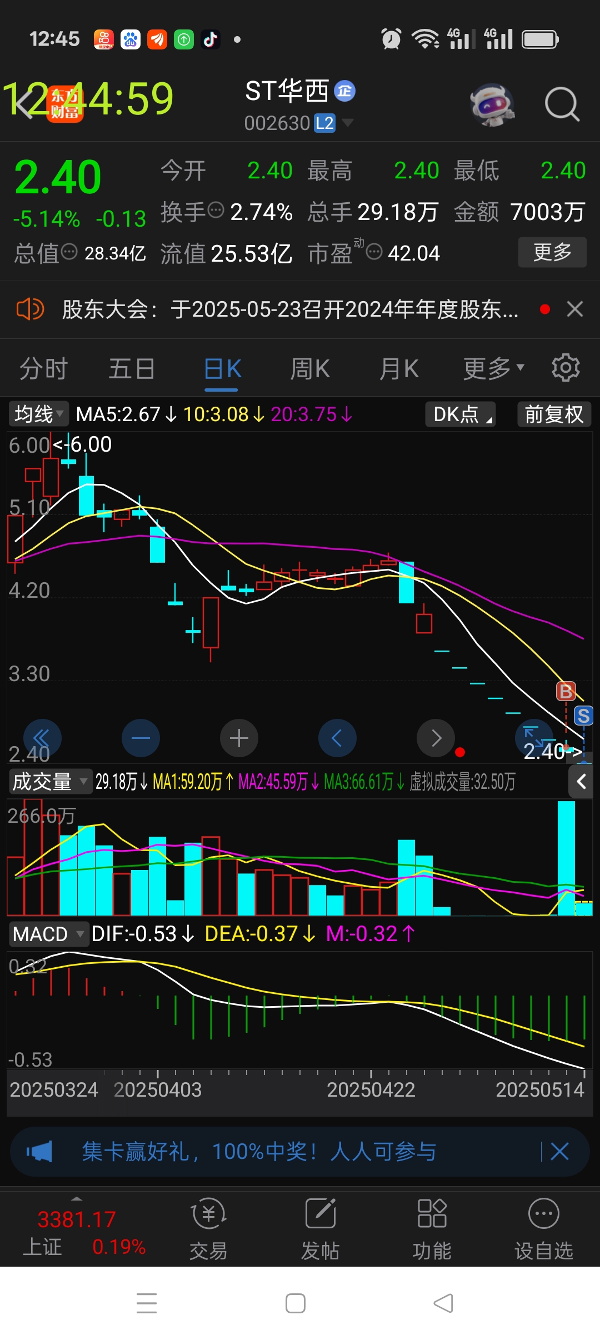Image resolution: width=600 pixels, height=1340 pixels.
Task: Tap the fullscreen expand chart button
Action: [533, 737]
